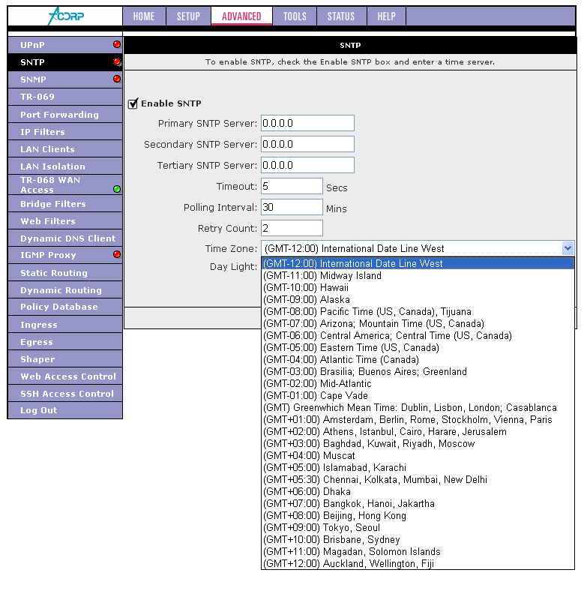Click the red status dot beside SNMP
This screenshot has width=584, height=597.
pyautogui.click(x=117, y=79)
